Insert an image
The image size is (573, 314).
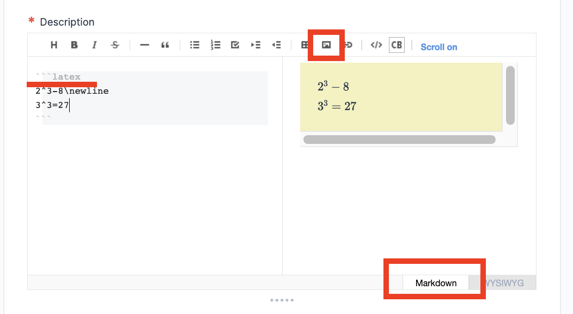(x=326, y=45)
